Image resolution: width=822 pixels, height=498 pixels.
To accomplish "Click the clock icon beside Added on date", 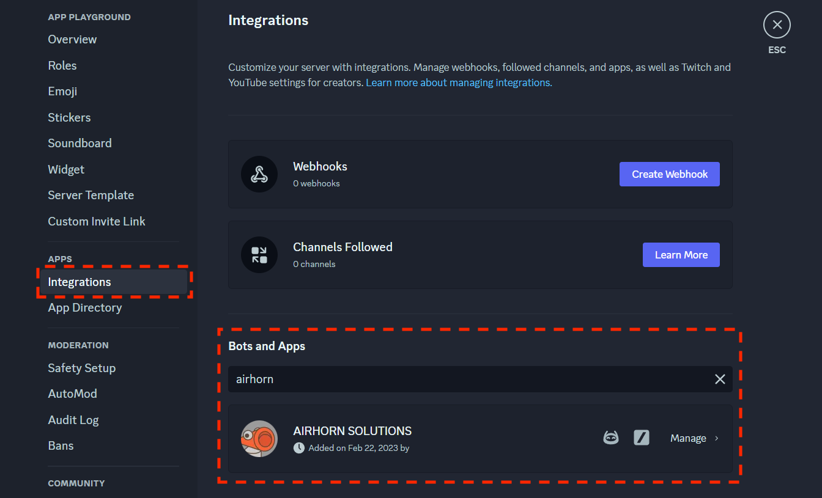I will tap(299, 448).
